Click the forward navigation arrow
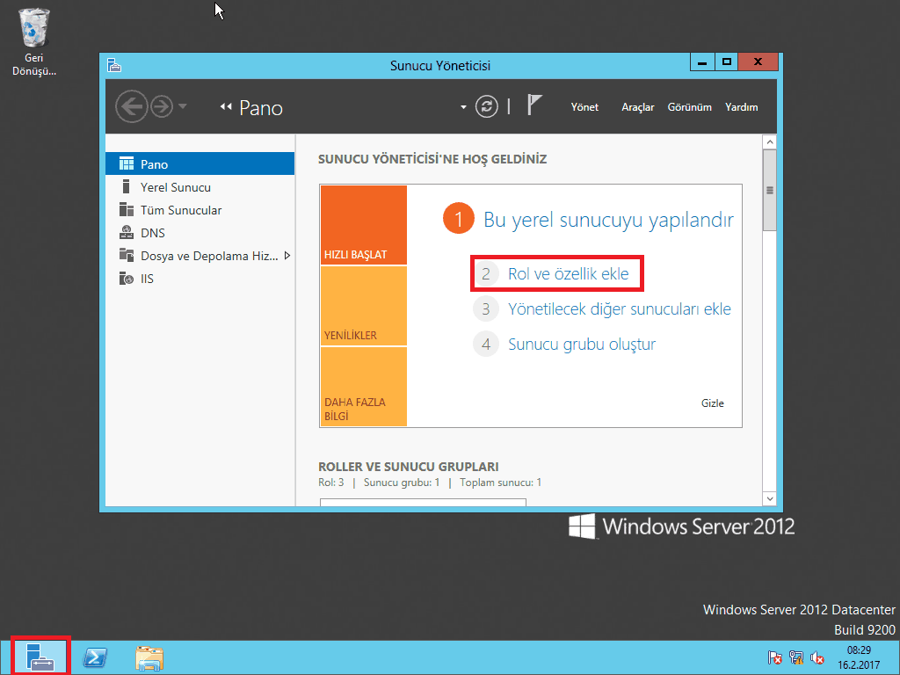 [161, 107]
